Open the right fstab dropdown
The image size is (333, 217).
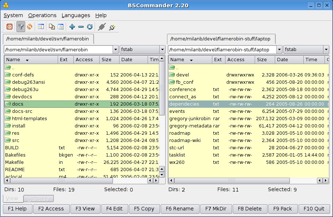[x=326, y=50]
